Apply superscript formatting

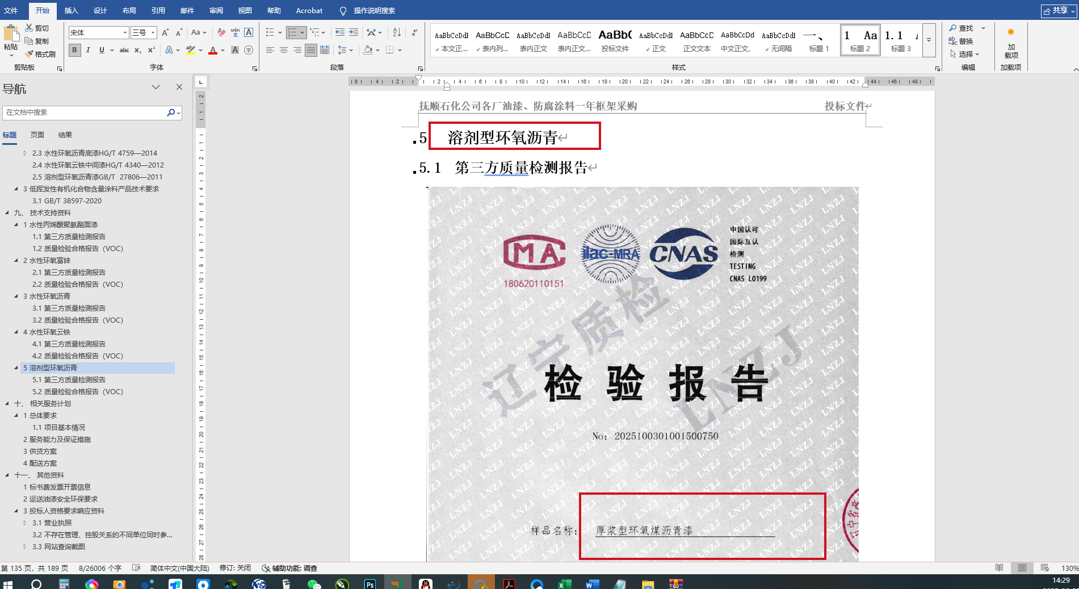(152, 50)
